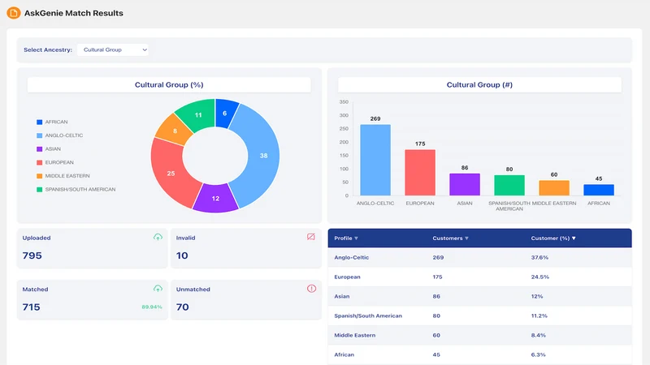Click the dark-blue donut segment labeled 6
This screenshot has height=365, width=650.
pos(225,113)
